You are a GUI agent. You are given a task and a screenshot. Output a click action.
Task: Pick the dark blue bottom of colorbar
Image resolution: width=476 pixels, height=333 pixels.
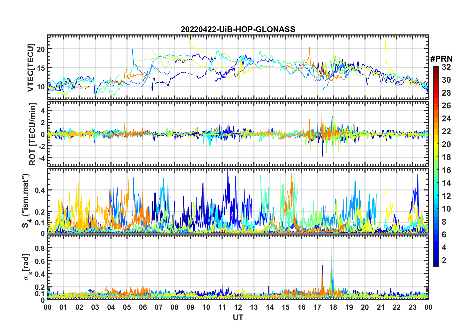point(436,264)
